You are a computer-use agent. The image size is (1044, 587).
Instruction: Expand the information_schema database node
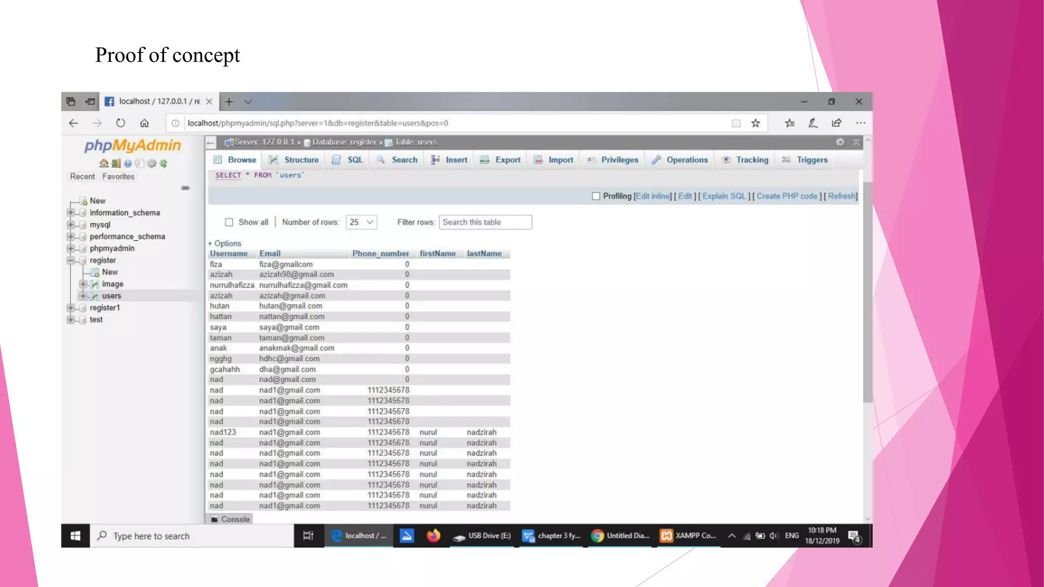point(71,213)
